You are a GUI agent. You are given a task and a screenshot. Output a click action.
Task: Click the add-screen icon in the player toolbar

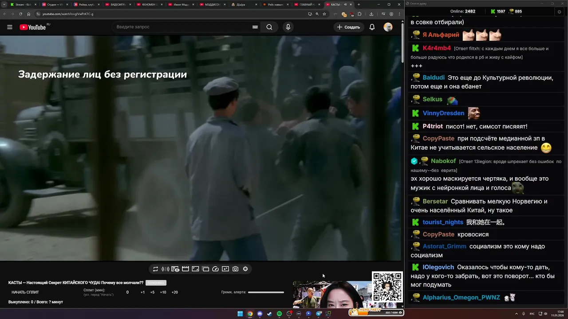[x=225, y=269]
